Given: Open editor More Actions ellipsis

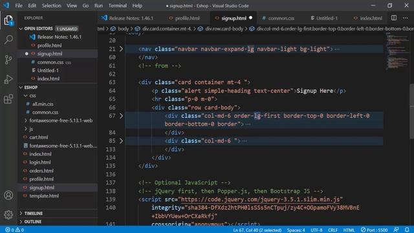Looking at the screenshot, I should (406, 18).
